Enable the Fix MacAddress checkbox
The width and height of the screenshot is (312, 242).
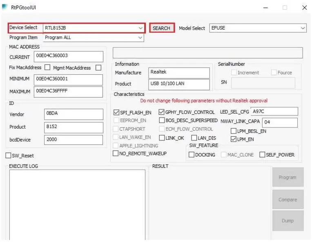pyautogui.click(x=47, y=68)
